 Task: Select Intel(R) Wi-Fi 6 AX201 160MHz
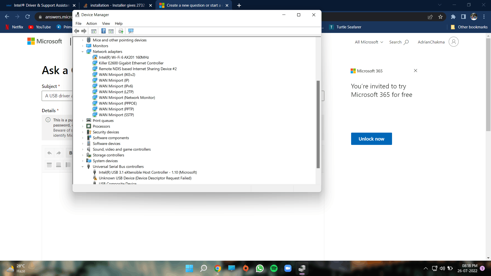click(x=124, y=57)
